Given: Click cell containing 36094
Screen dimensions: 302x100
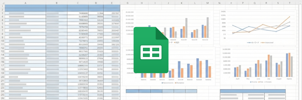Looking at the screenshot, I should point(96,16).
